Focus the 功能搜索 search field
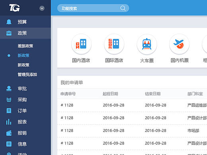207x155 pixels. (93, 8)
